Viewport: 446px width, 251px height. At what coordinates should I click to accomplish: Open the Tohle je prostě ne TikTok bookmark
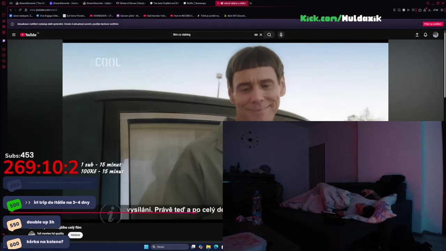click(209, 16)
